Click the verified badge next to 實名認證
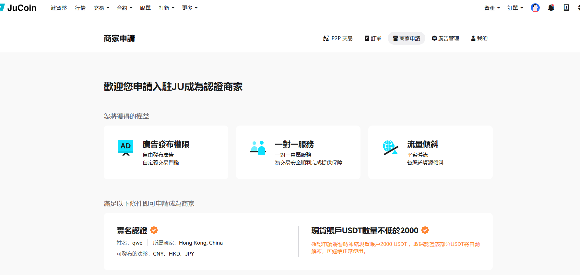This screenshot has height=275, width=580. tap(154, 230)
